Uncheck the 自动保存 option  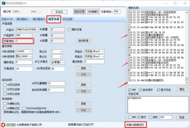coord(140,90)
